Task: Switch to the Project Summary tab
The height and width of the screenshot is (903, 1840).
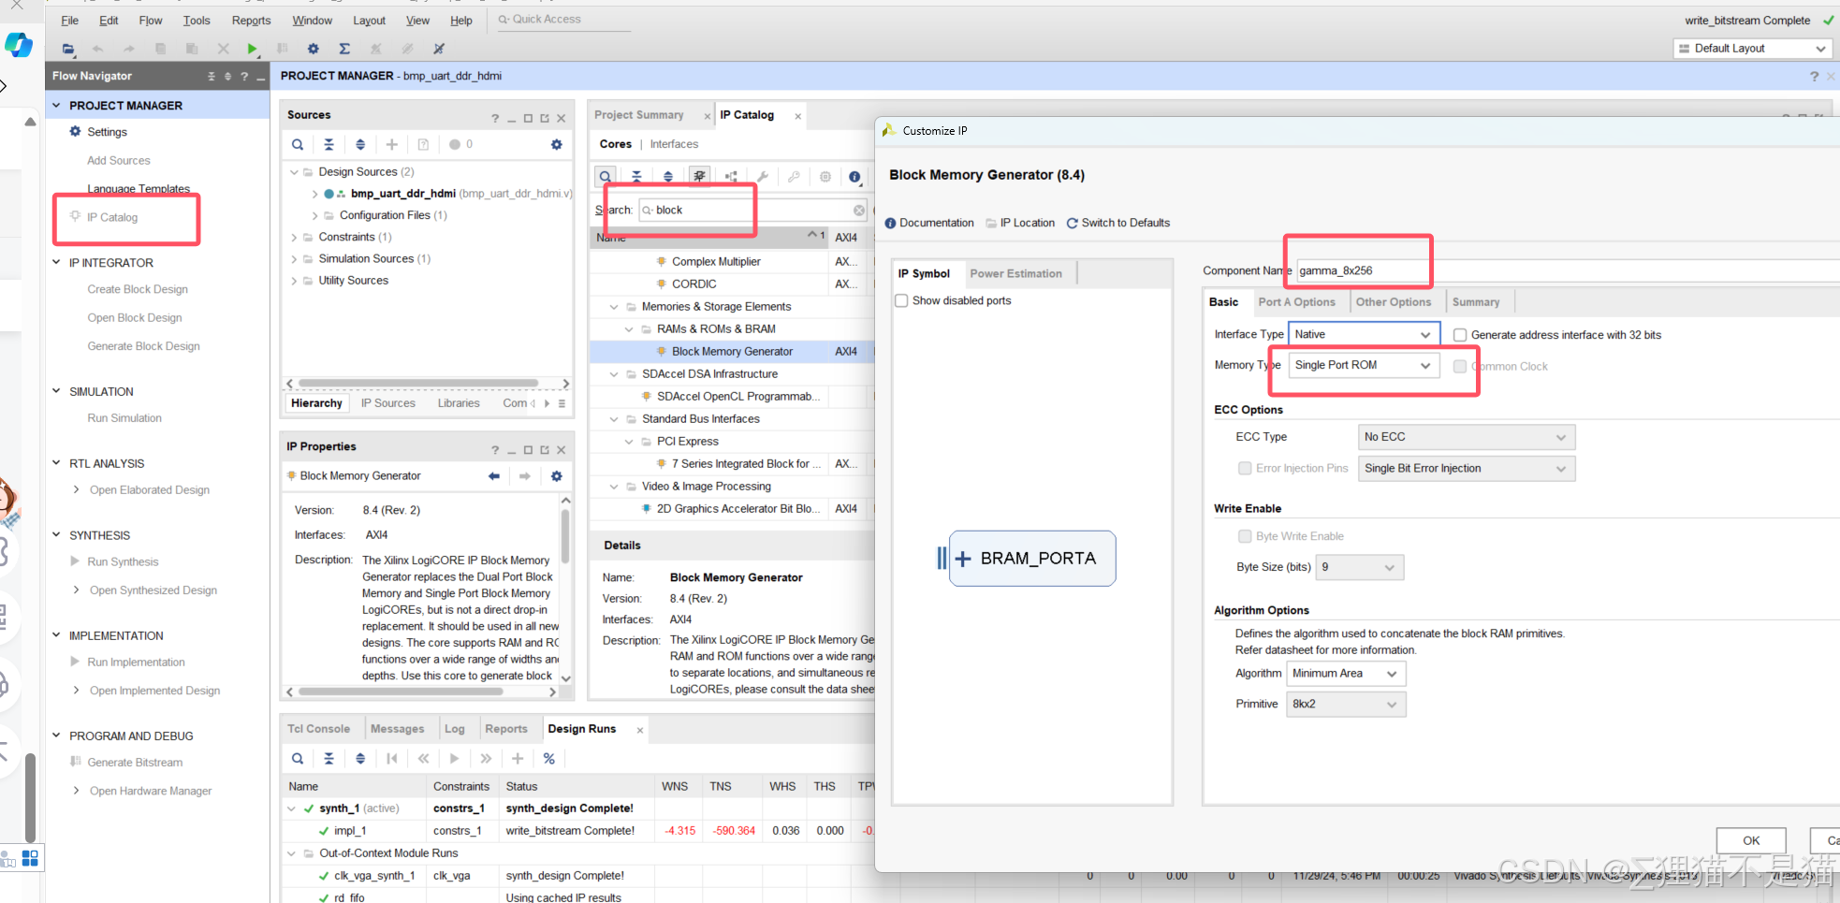Action: coord(639,115)
